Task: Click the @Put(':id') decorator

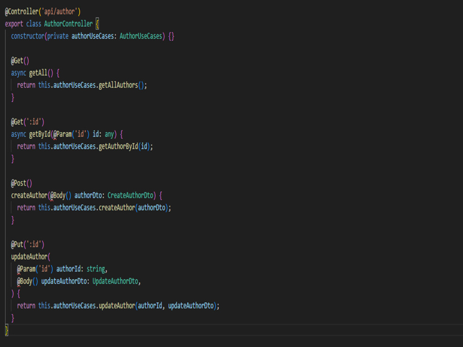Action: pyautogui.click(x=27, y=244)
